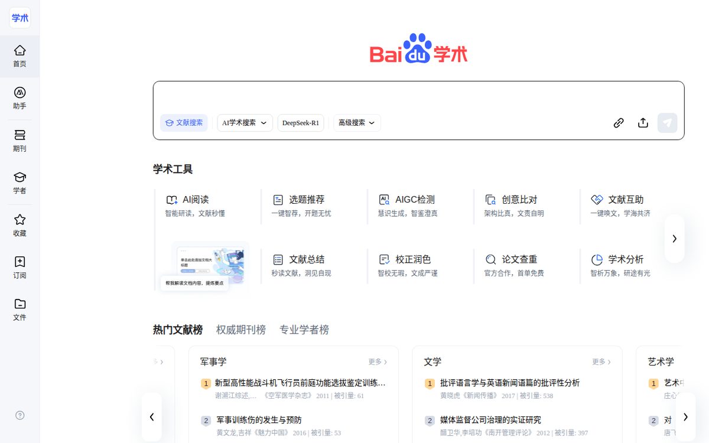Show next ranking cards with right arrow
Viewport: 709px width, 443px height.
tap(685, 417)
